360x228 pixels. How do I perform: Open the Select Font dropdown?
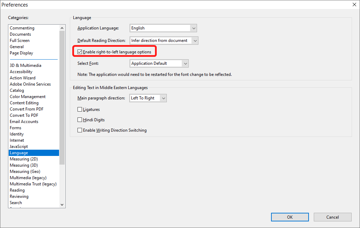(x=159, y=63)
